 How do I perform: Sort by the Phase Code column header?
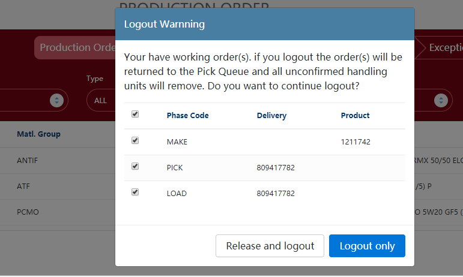click(187, 115)
